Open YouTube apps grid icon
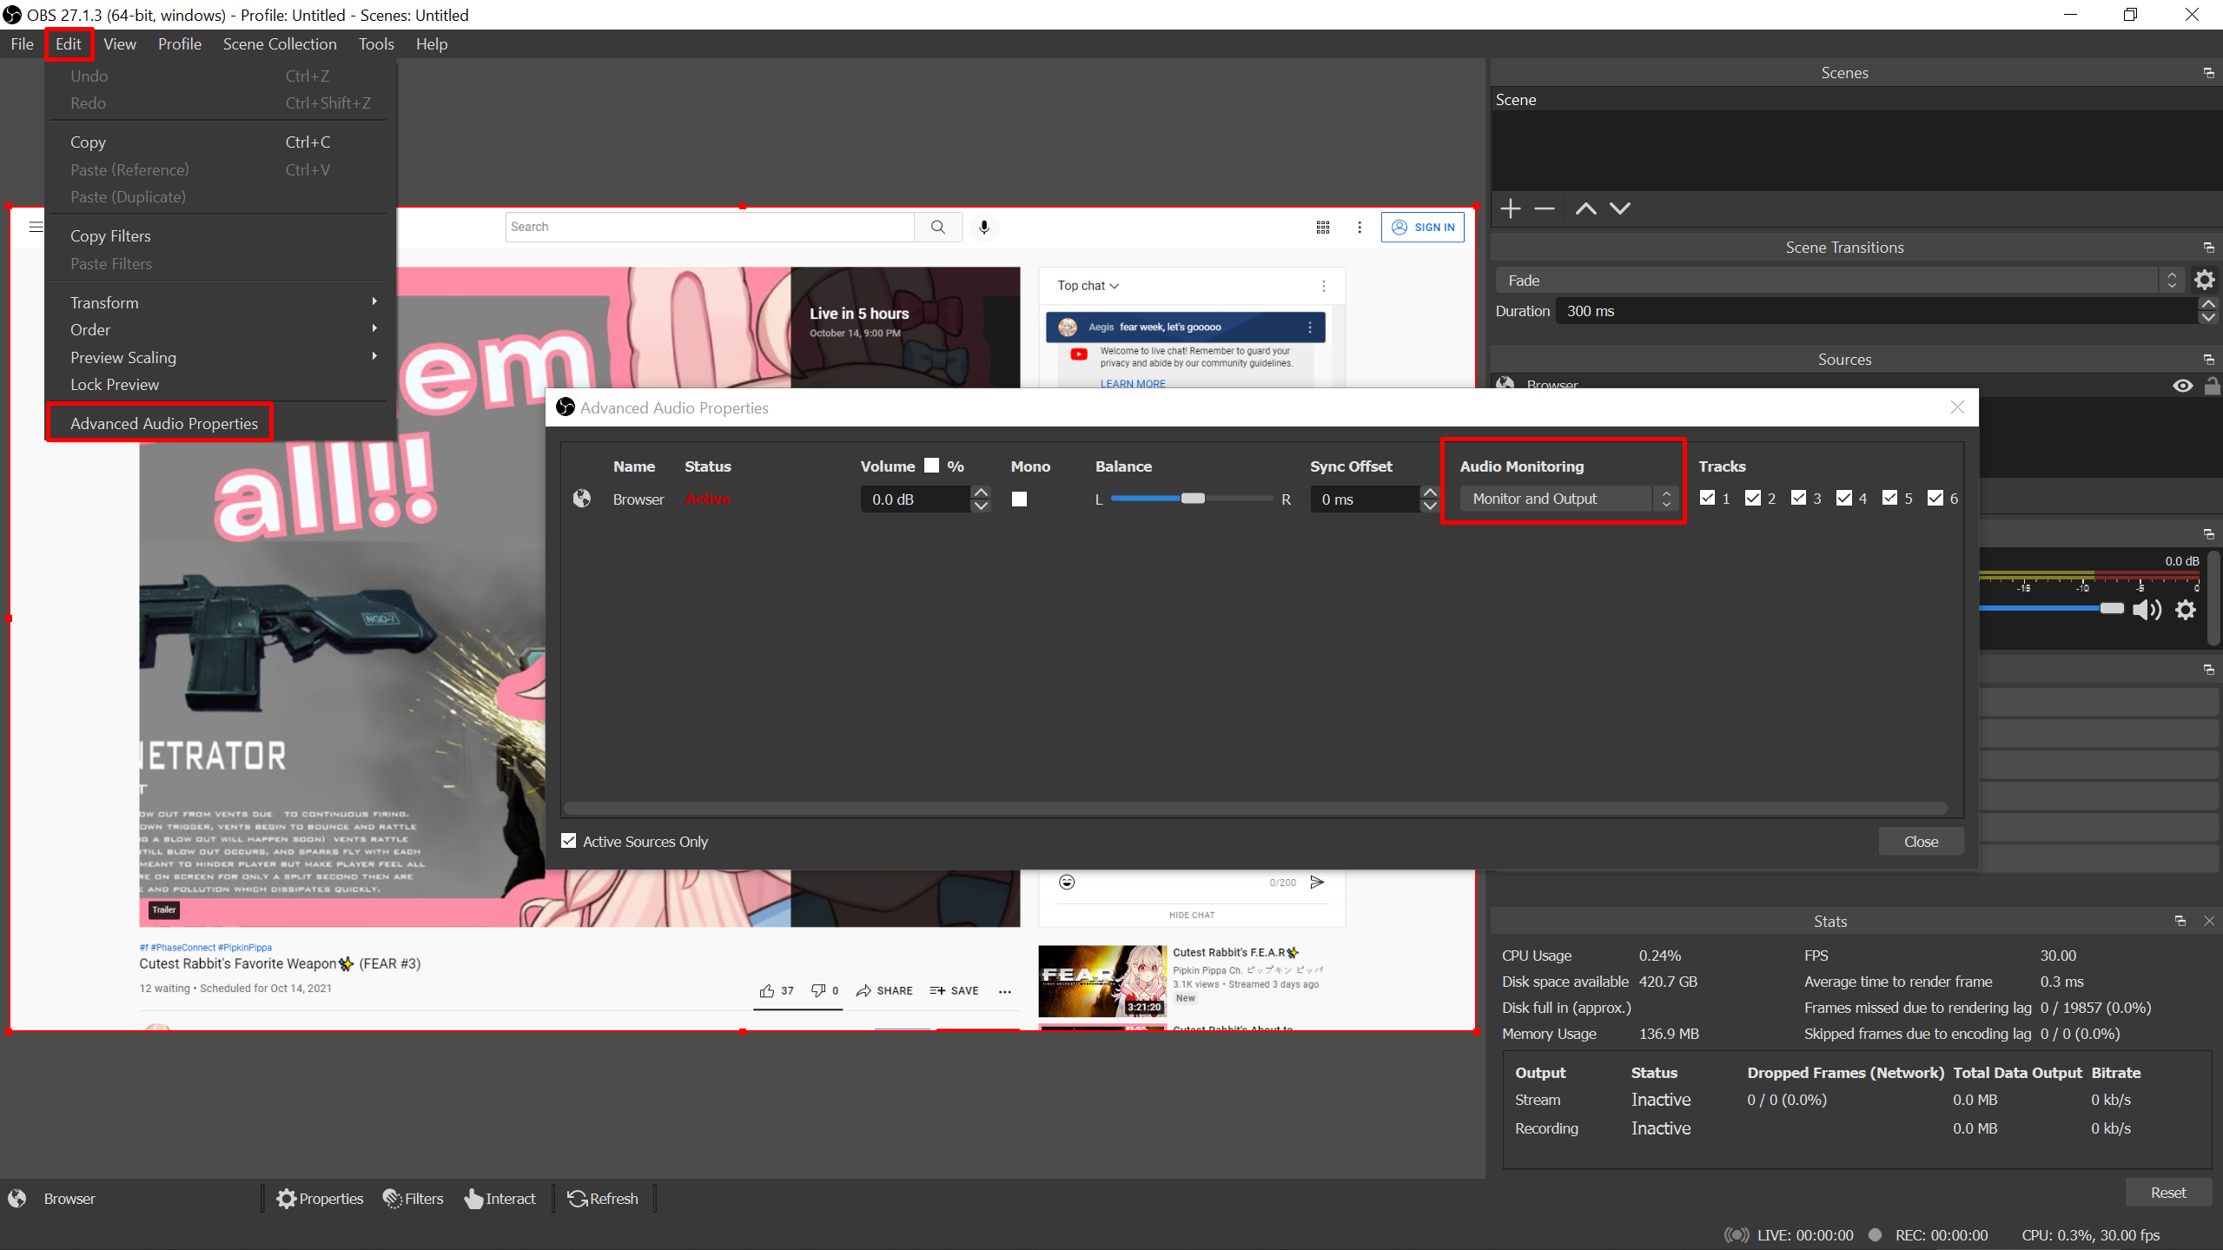This screenshot has width=2223, height=1250. (1323, 227)
